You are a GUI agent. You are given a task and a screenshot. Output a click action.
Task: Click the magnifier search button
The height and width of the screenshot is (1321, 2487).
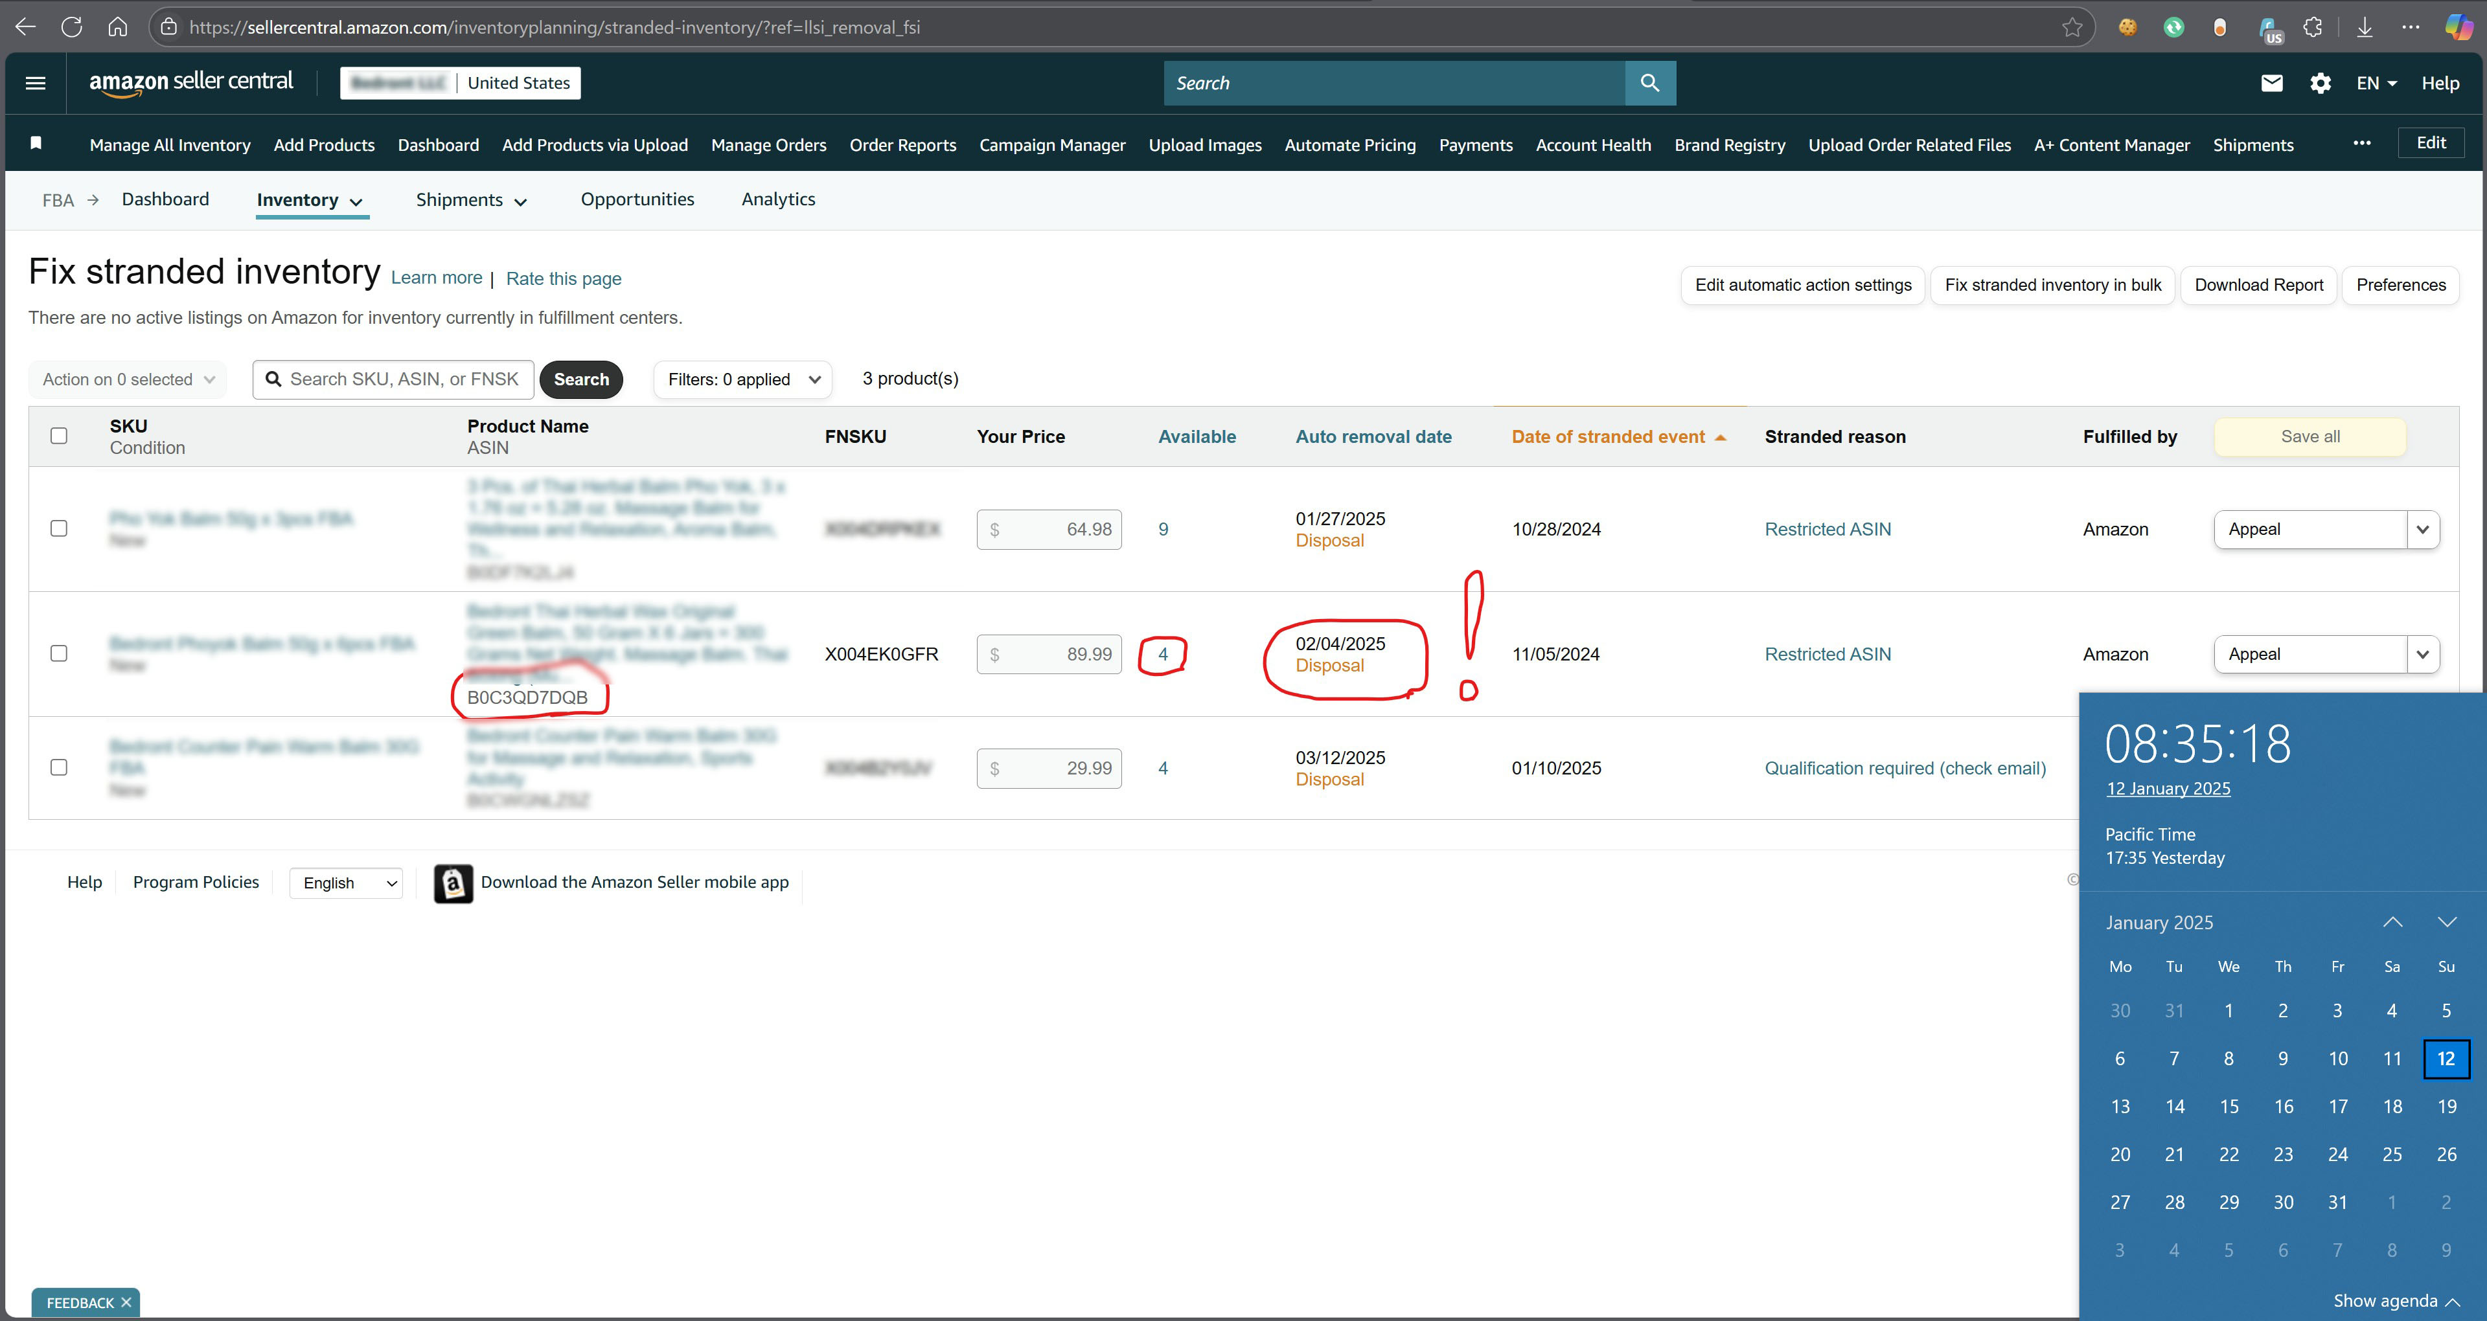pyautogui.click(x=1650, y=83)
